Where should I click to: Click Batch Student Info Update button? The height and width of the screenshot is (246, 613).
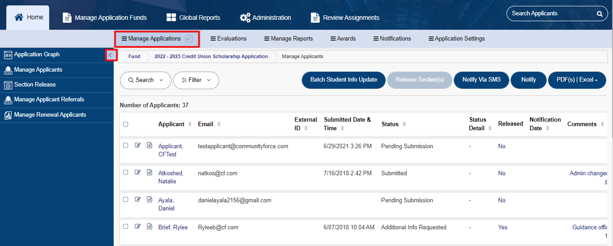point(343,80)
